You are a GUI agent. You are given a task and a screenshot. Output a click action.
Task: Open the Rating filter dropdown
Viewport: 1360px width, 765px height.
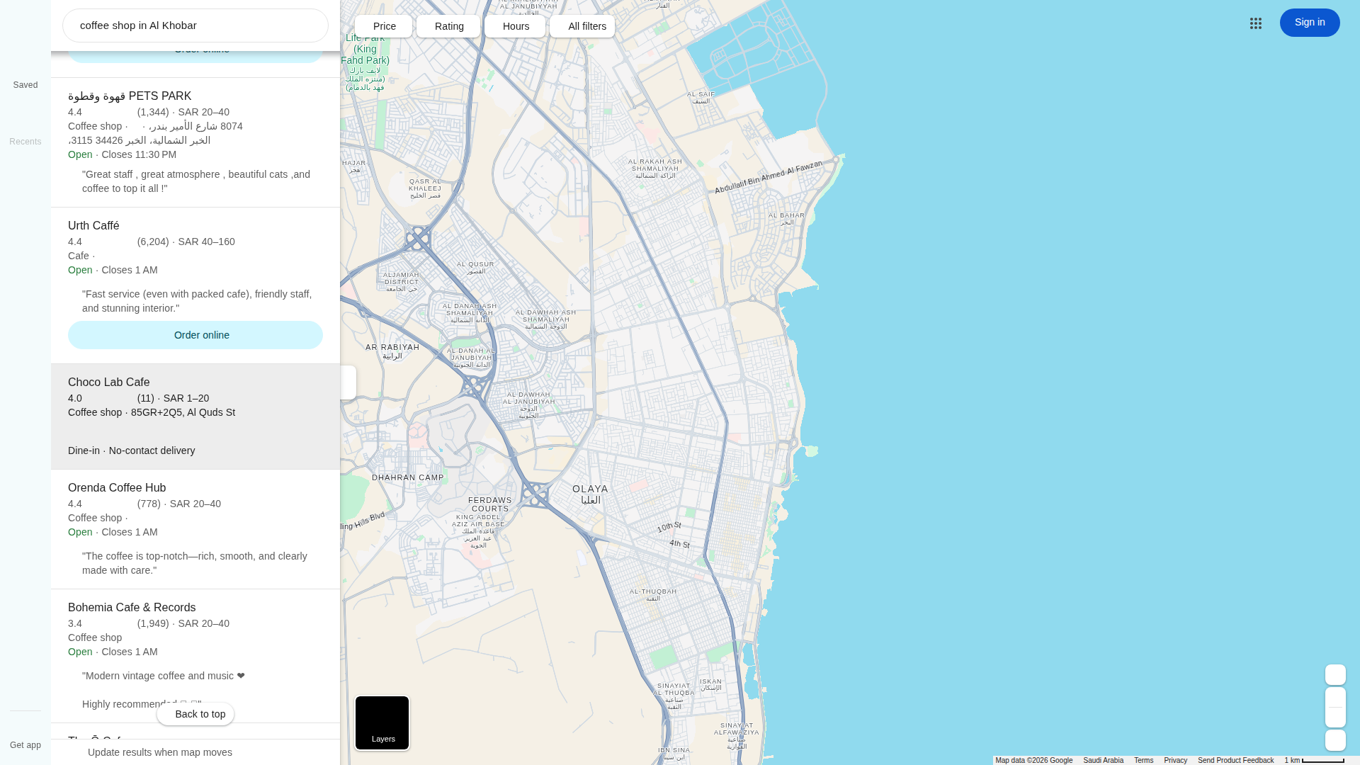448,26
